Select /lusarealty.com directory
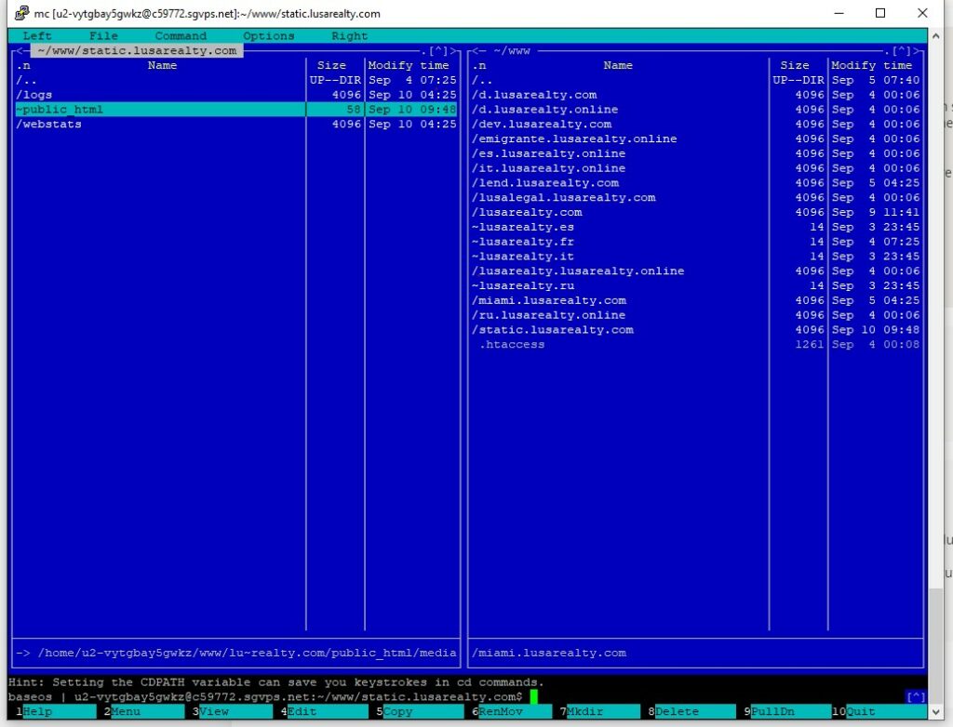Image resolution: width=953 pixels, height=727 pixels. 696,212
